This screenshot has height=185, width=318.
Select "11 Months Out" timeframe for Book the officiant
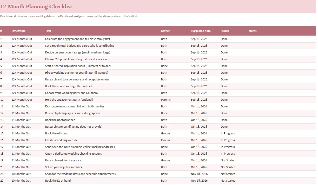21,133
